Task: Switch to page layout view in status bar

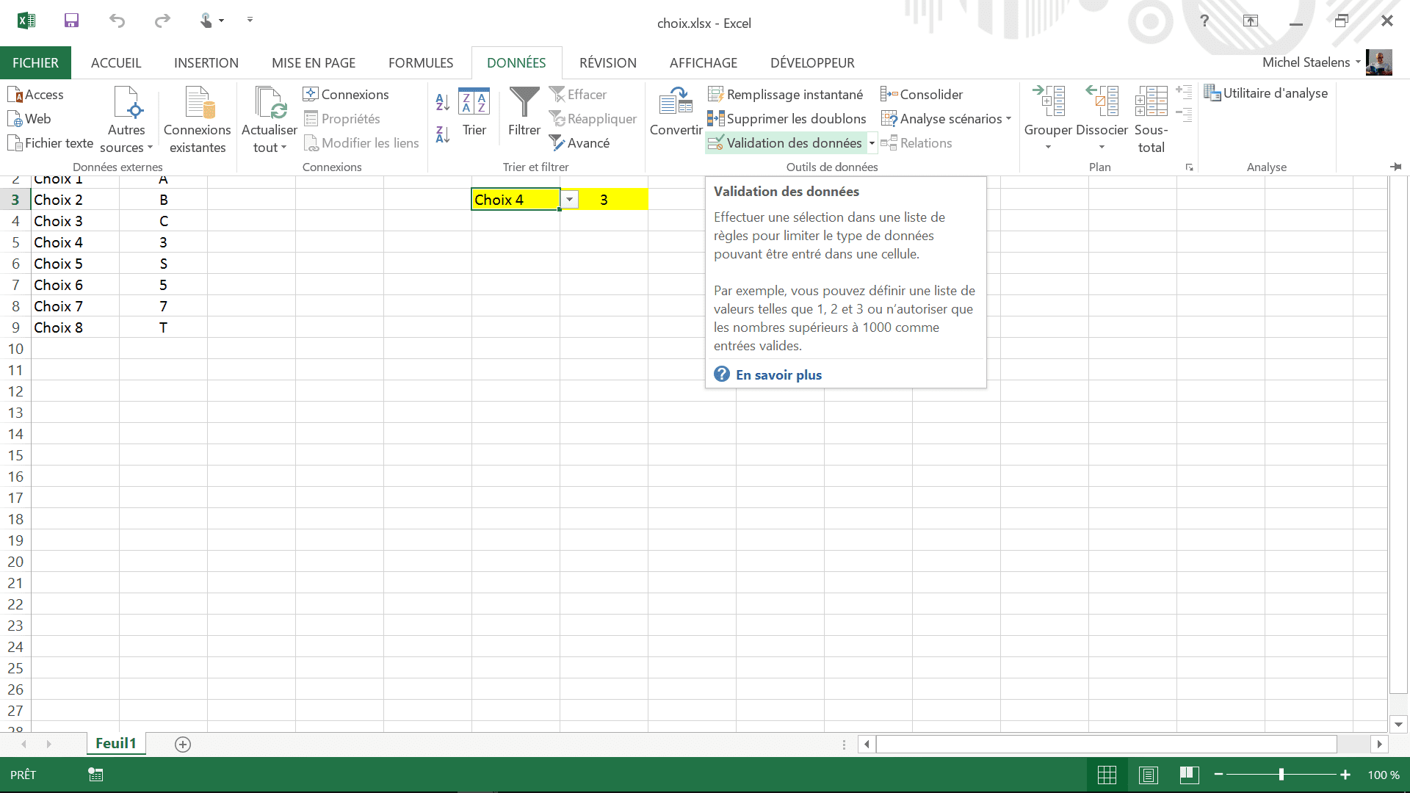Action: click(x=1149, y=775)
